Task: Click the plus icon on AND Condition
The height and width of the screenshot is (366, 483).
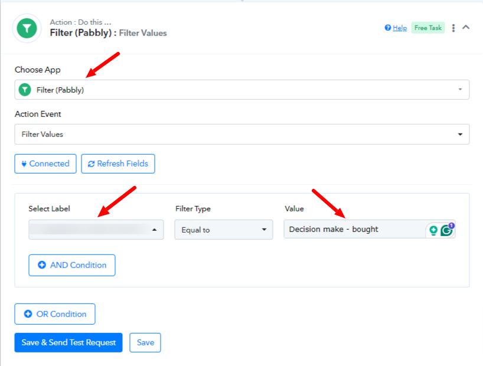Action: pyautogui.click(x=42, y=265)
